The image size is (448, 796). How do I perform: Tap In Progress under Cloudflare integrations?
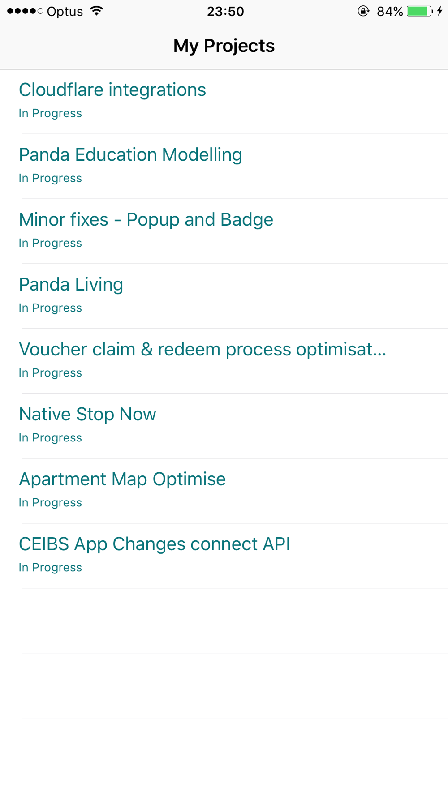point(50,113)
